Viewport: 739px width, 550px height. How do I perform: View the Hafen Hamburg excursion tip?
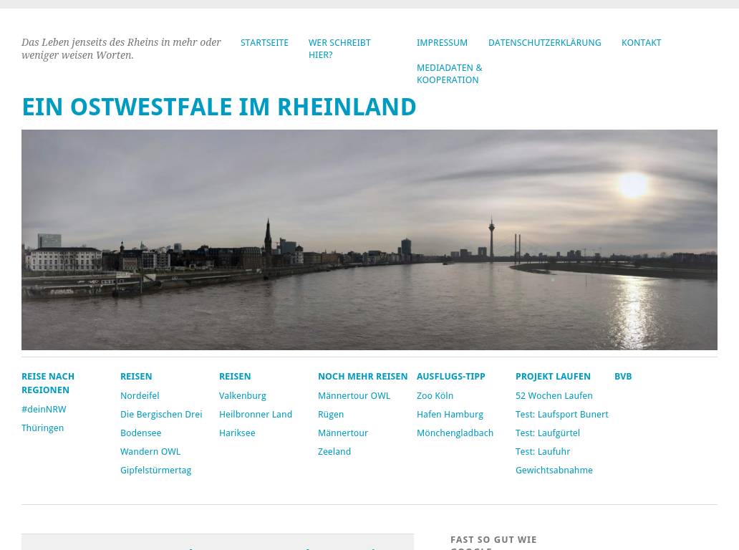pyautogui.click(x=450, y=415)
